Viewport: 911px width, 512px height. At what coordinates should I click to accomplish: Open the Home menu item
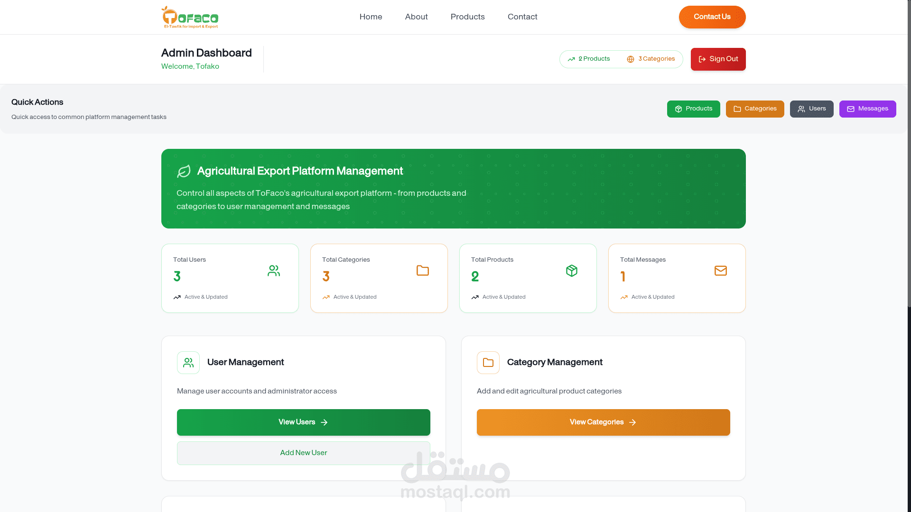(x=371, y=17)
